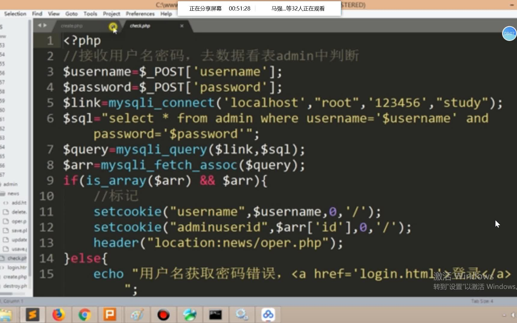Image resolution: width=517 pixels, height=323 pixels.
Task: Open the Preferences menu
Action: [140, 14]
